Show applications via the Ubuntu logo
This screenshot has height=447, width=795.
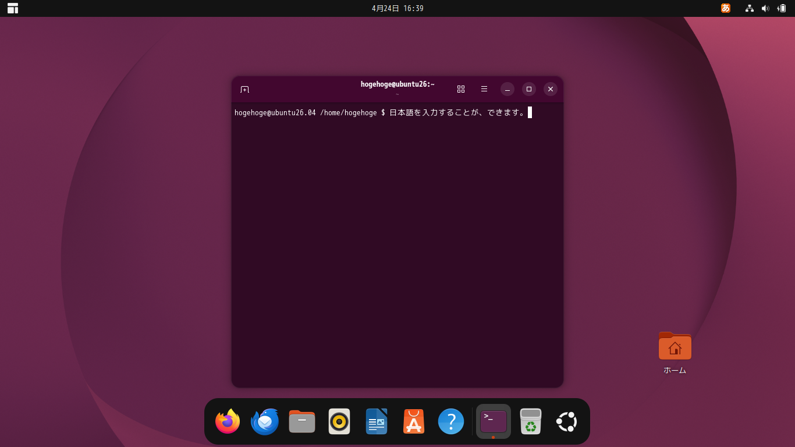click(x=567, y=421)
